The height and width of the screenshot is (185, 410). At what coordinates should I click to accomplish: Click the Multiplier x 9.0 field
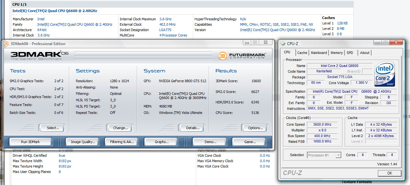pyautogui.click(x=323, y=130)
